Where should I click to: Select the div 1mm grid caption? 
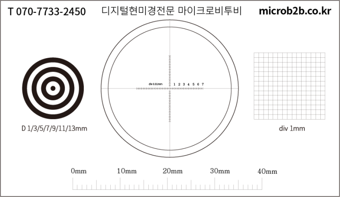(292, 128)
